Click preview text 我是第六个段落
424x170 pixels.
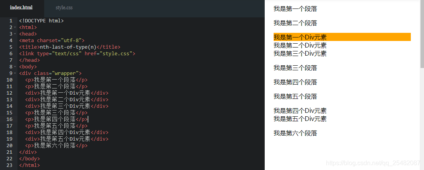tap(295, 133)
